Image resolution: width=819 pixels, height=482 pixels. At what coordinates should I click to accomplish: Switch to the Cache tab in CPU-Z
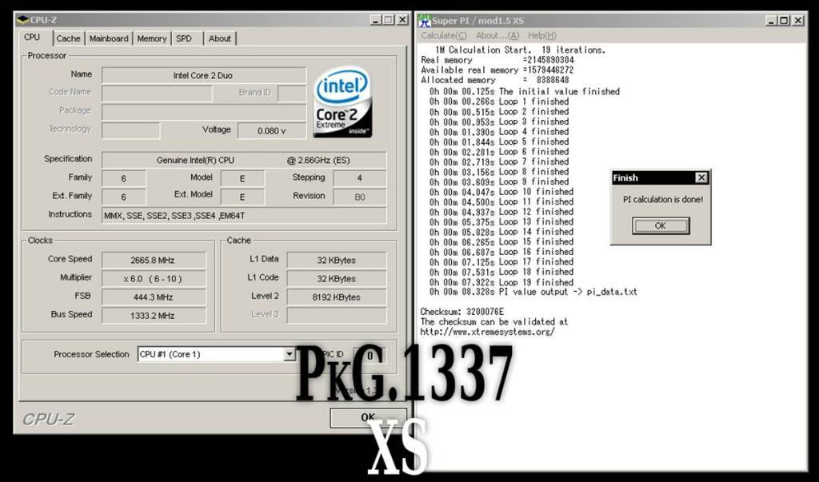69,38
